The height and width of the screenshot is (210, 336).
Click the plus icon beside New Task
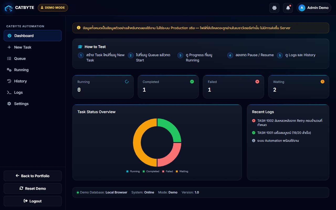tap(9, 47)
